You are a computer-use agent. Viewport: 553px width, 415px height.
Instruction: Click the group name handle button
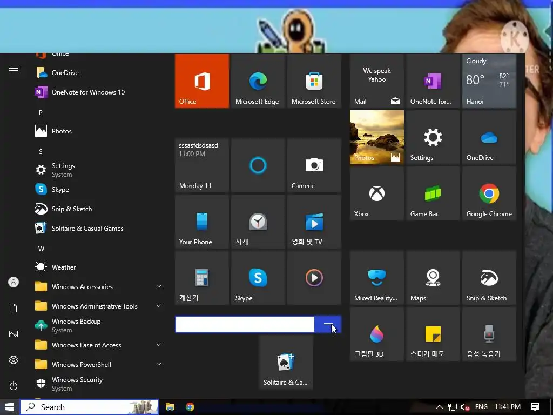[x=328, y=324]
